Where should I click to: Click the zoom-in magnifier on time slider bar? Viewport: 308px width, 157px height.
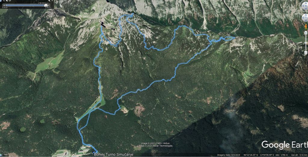[7, 1]
